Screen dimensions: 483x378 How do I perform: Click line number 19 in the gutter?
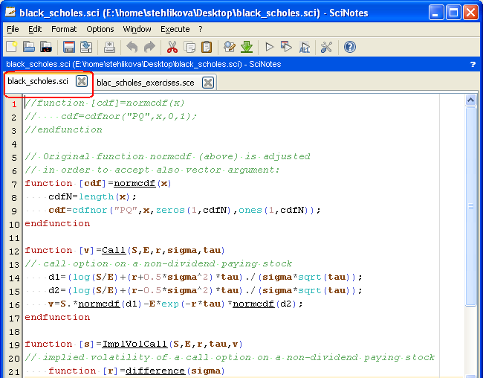tap(14, 345)
